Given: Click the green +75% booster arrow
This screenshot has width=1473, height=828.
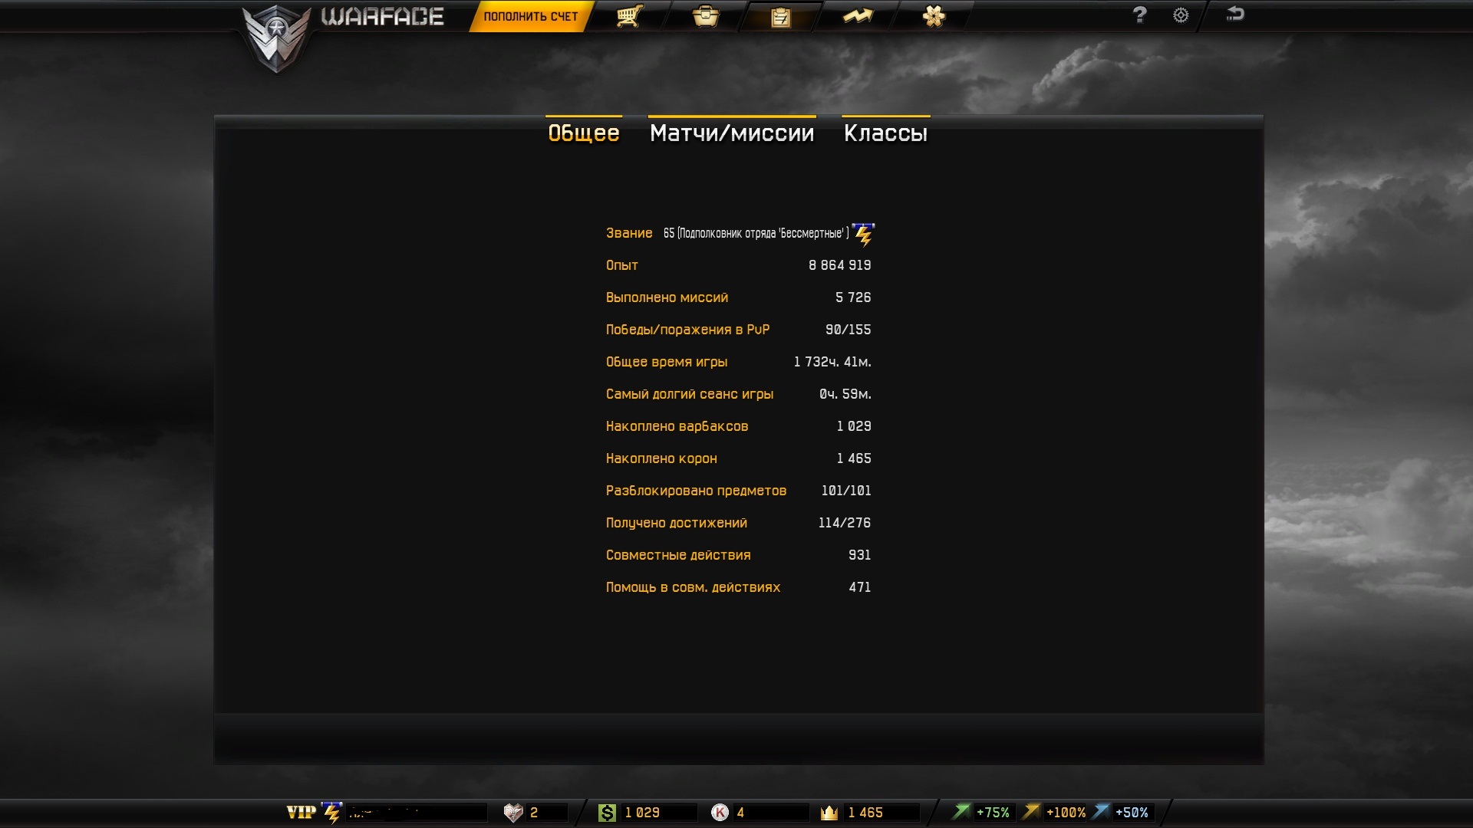Looking at the screenshot, I should 961,811.
